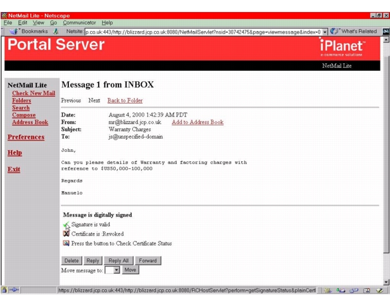Open Mailbox from component bar icon

tap(341, 291)
